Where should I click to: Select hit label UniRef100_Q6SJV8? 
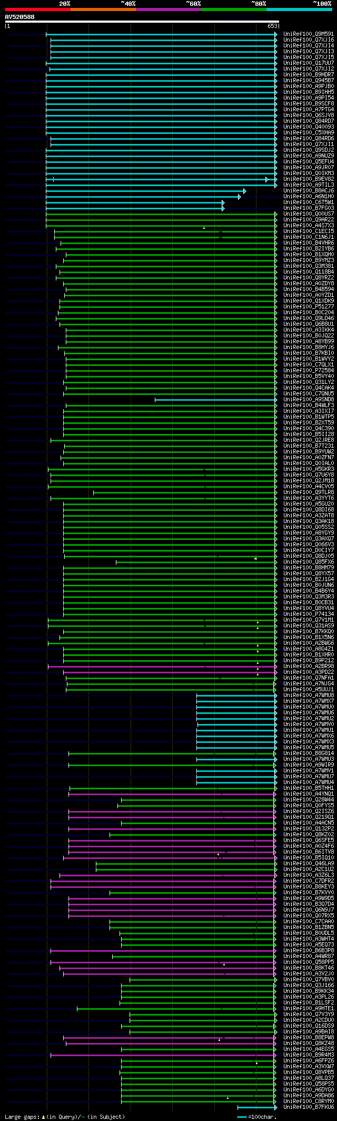(309, 115)
